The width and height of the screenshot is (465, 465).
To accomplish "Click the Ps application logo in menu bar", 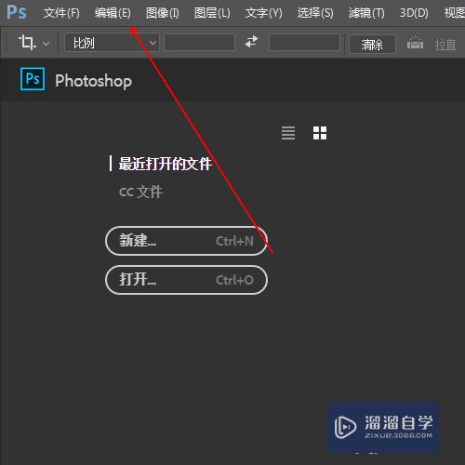I will click(17, 12).
